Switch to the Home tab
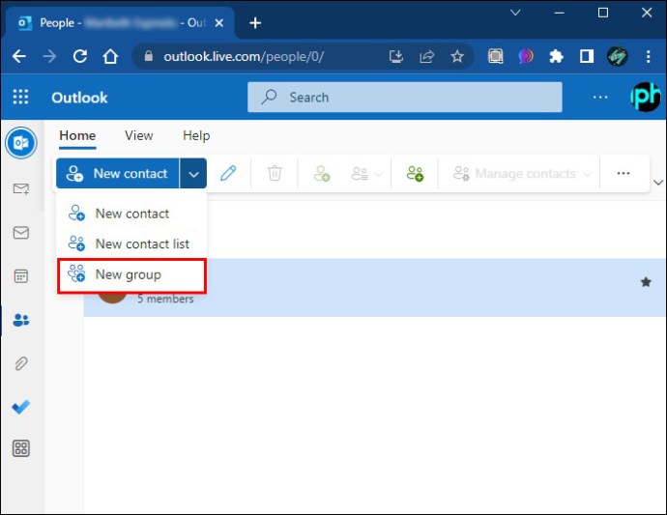The height and width of the screenshot is (515, 667). (x=77, y=135)
